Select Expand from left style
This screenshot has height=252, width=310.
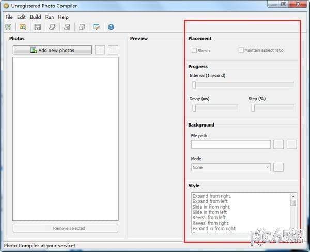tap(210, 201)
